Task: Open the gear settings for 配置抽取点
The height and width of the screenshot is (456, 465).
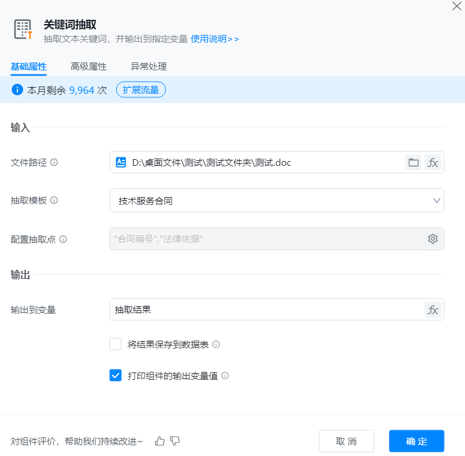Action: pos(433,239)
